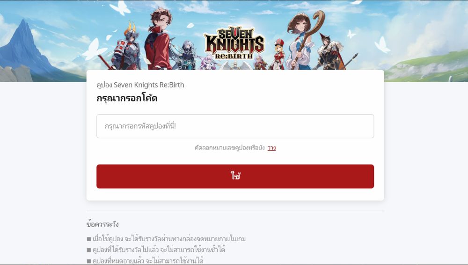Click the third caution note about expired coupons
The width and height of the screenshot is (468, 265).
tap(145, 261)
